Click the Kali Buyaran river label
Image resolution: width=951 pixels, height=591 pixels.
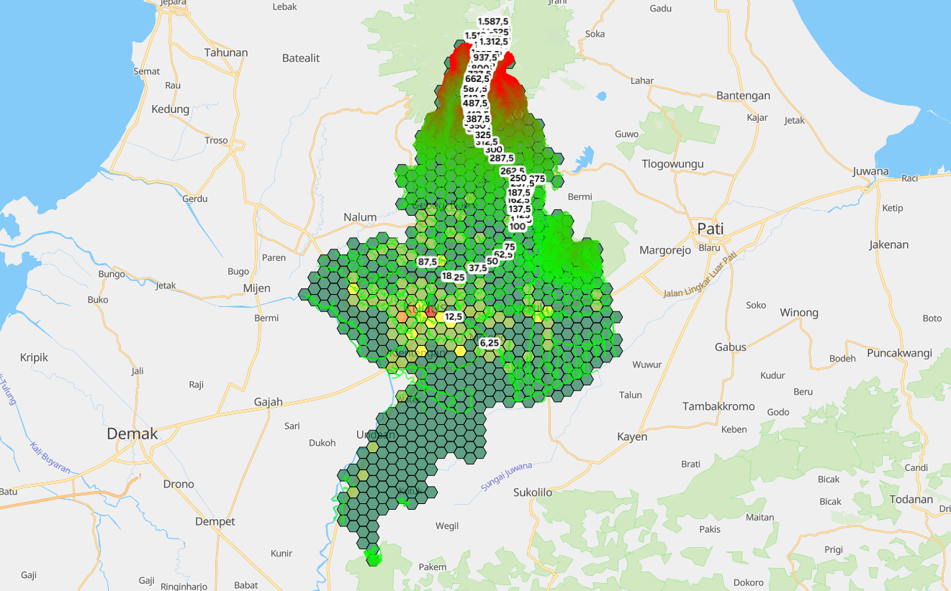coord(50,457)
